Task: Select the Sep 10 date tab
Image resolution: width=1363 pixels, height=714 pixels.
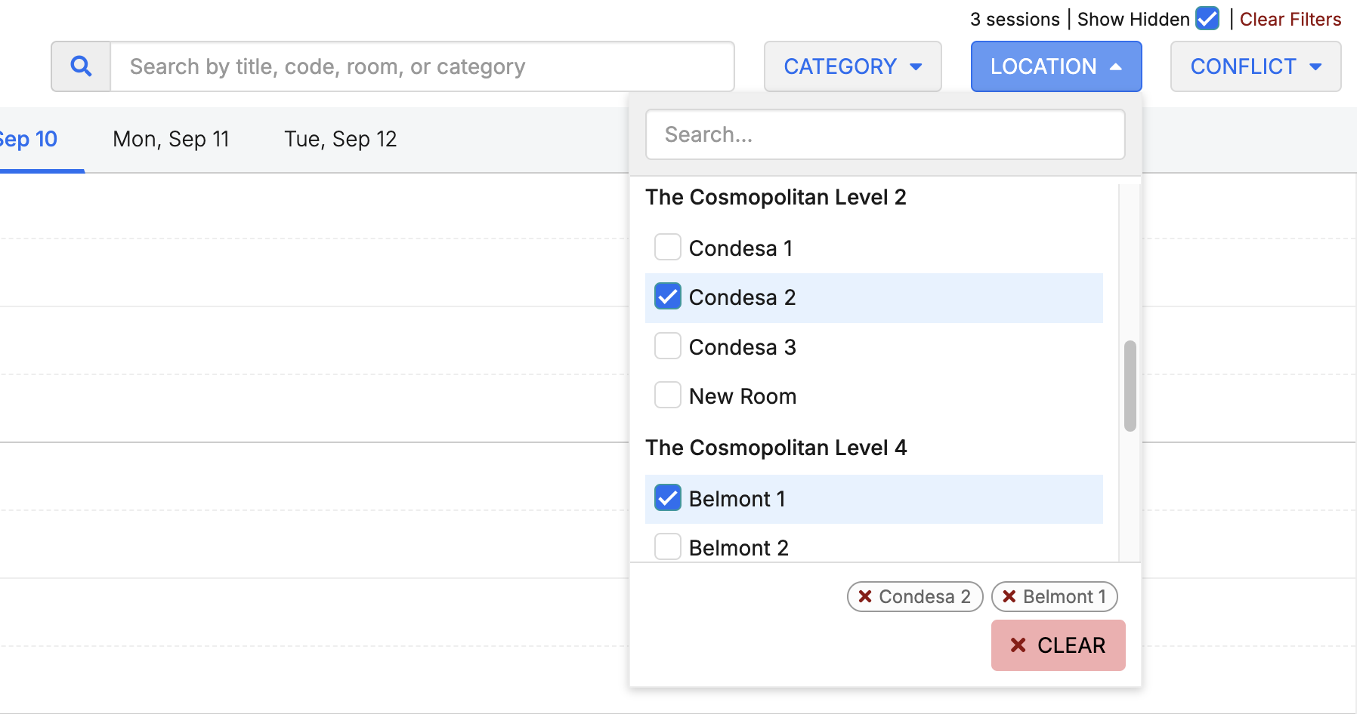Action: tap(30, 139)
